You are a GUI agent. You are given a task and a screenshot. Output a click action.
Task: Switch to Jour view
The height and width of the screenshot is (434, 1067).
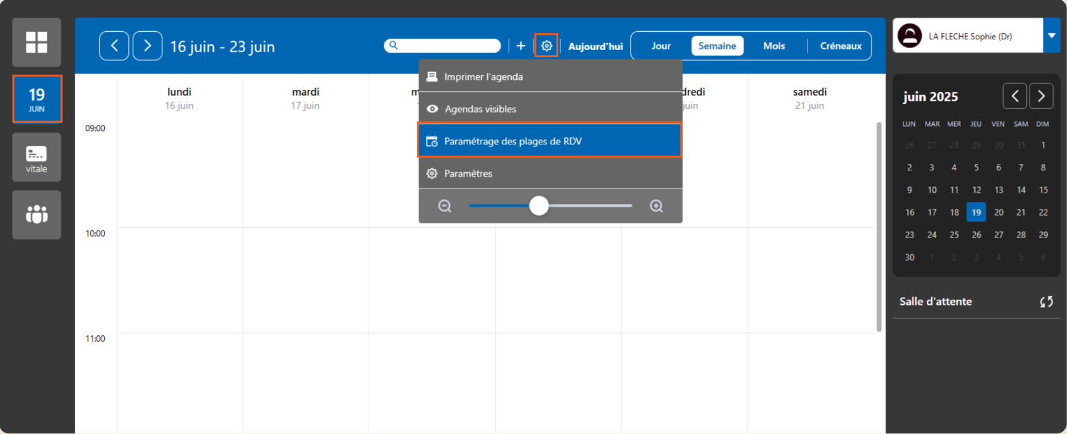click(661, 46)
